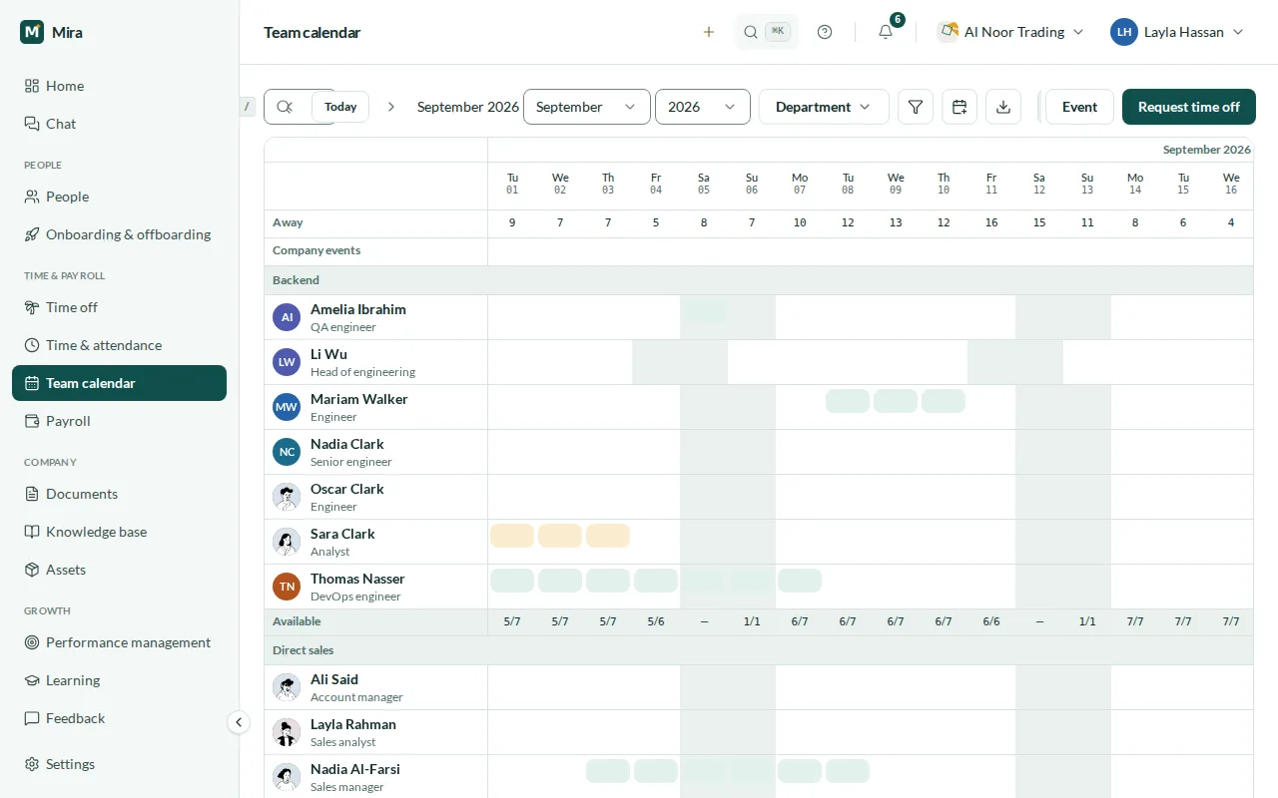Click Nadia Al-Farsi's name
1278x798 pixels.
click(355, 769)
